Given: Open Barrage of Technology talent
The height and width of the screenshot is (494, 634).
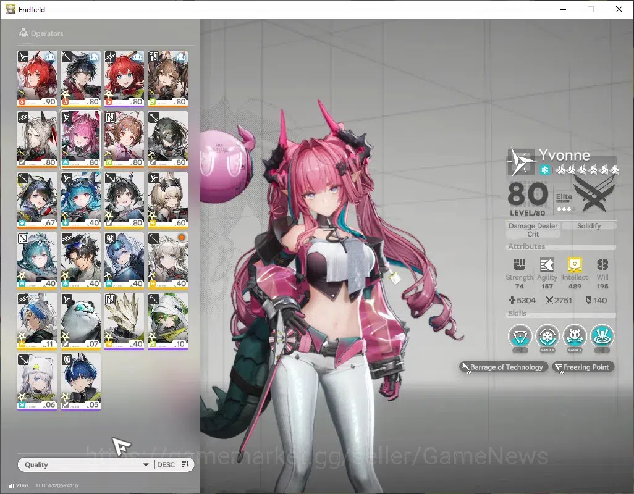Looking at the screenshot, I should pyautogui.click(x=504, y=367).
